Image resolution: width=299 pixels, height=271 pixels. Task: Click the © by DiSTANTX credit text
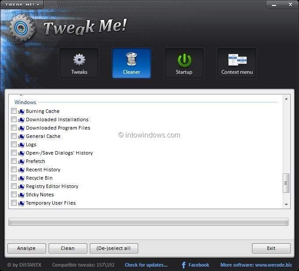[x=24, y=265]
